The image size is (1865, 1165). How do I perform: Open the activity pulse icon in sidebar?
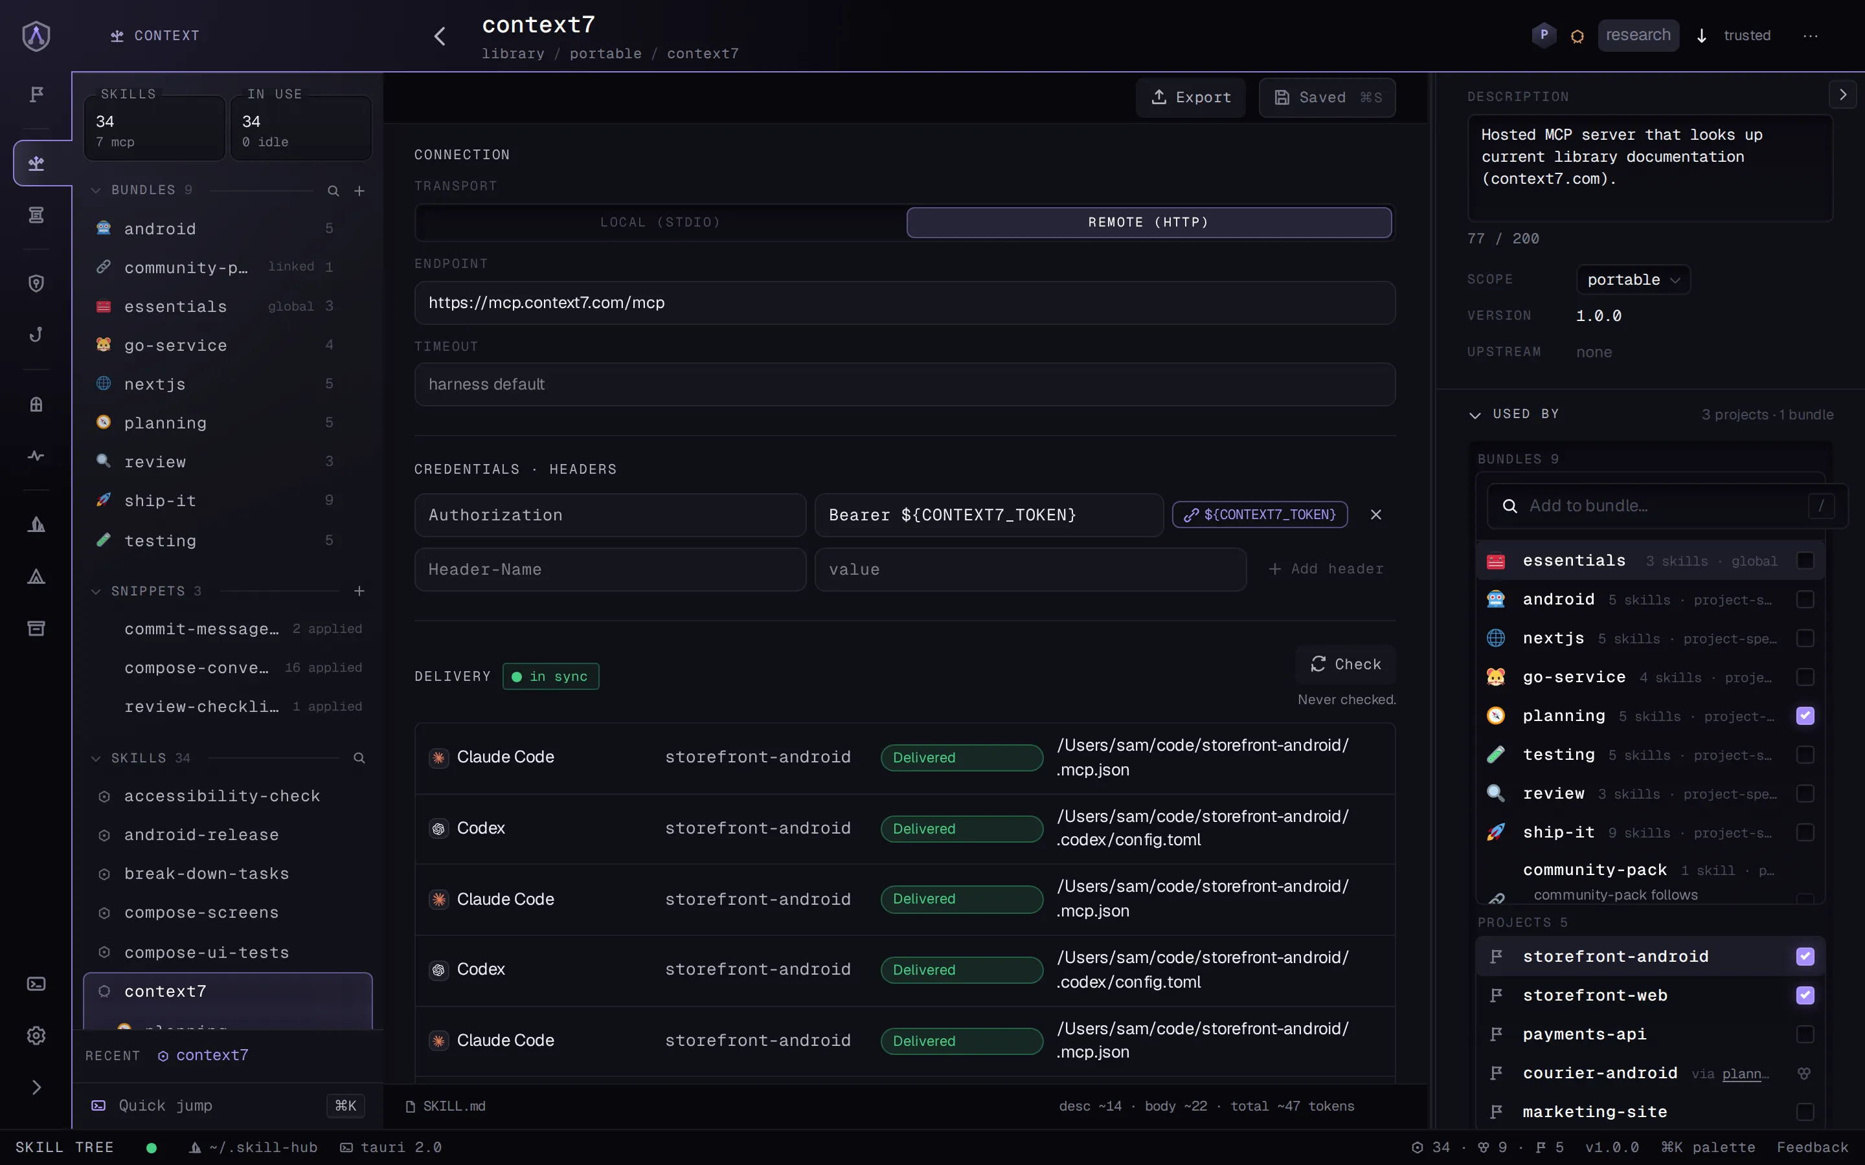(x=36, y=456)
